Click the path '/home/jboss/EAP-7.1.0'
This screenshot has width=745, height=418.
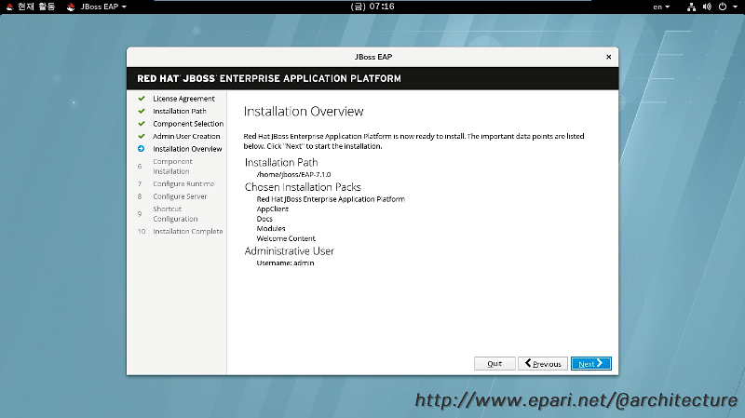(x=293, y=174)
